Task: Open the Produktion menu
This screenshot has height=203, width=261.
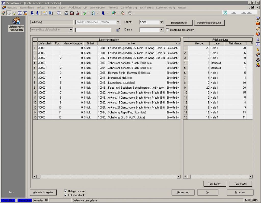Action: (x=74, y=8)
